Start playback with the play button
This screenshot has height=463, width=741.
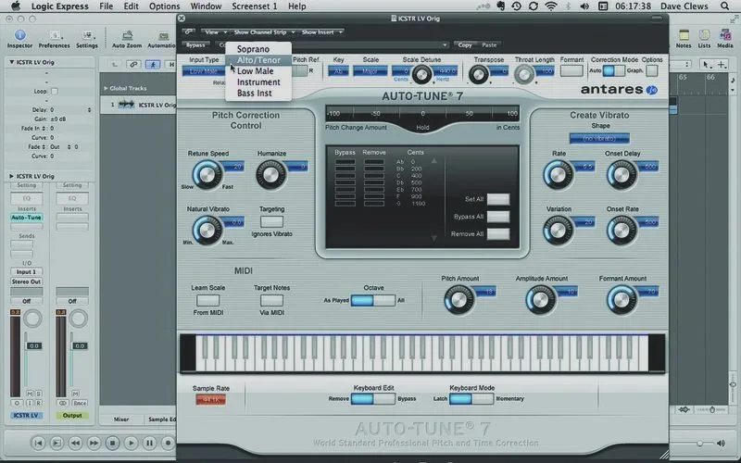tap(131, 443)
